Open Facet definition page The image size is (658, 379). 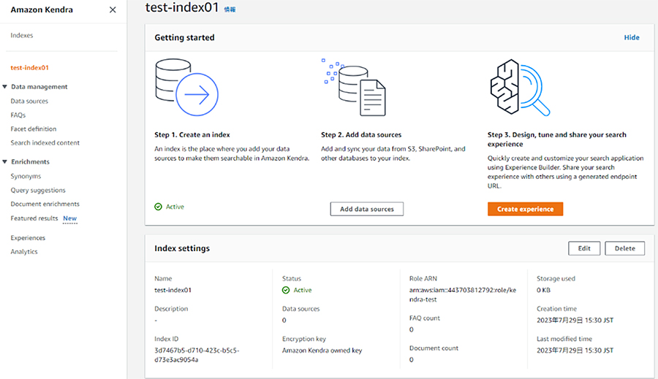coord(34,129)
